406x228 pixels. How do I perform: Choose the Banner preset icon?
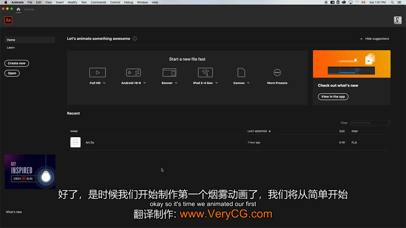point(169,72)
